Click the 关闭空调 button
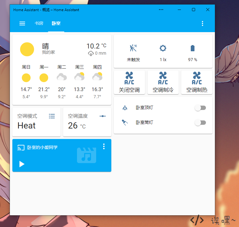The width and height of the screenshot is (239, 227). (x=129, y=82)
